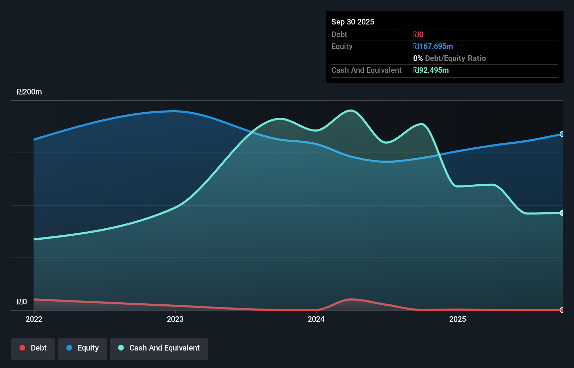Image resolution: width=574 pixels, height=368 pixels.
Task: Click the red Debt legend dot
Action: (x=22, y=348)
